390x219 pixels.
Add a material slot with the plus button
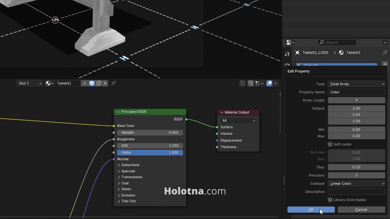(385, 64)
